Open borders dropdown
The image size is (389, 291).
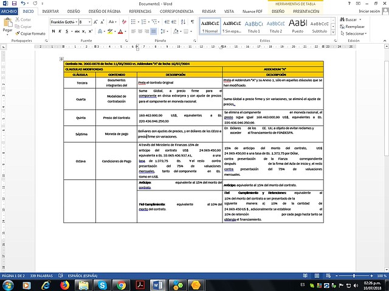(190, 31)
